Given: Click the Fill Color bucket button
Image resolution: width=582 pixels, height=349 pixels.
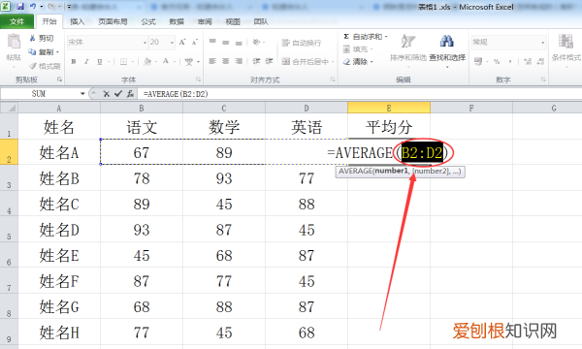Looking at the screenshot, I should (147, 62).
